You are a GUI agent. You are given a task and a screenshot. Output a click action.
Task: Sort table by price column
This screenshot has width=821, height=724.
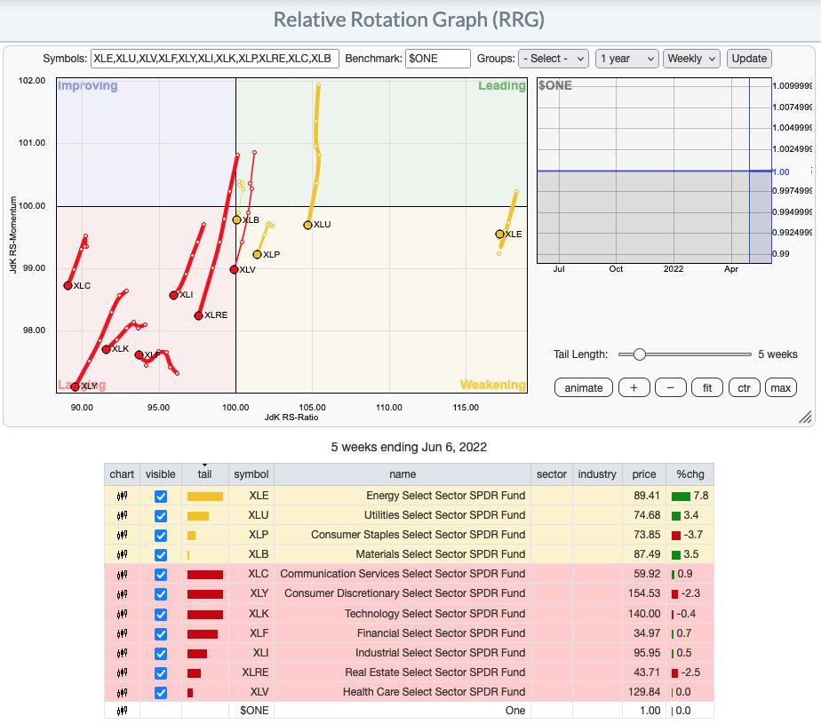click(x=644, y=474)
